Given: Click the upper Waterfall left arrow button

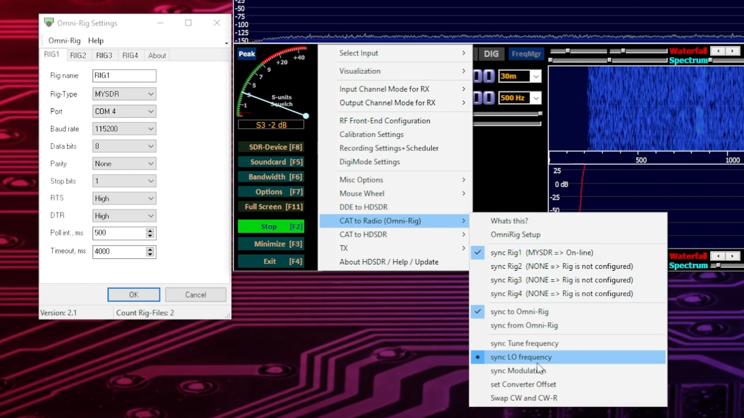Looking at the screenshot, I should click(x=718, y=51).
